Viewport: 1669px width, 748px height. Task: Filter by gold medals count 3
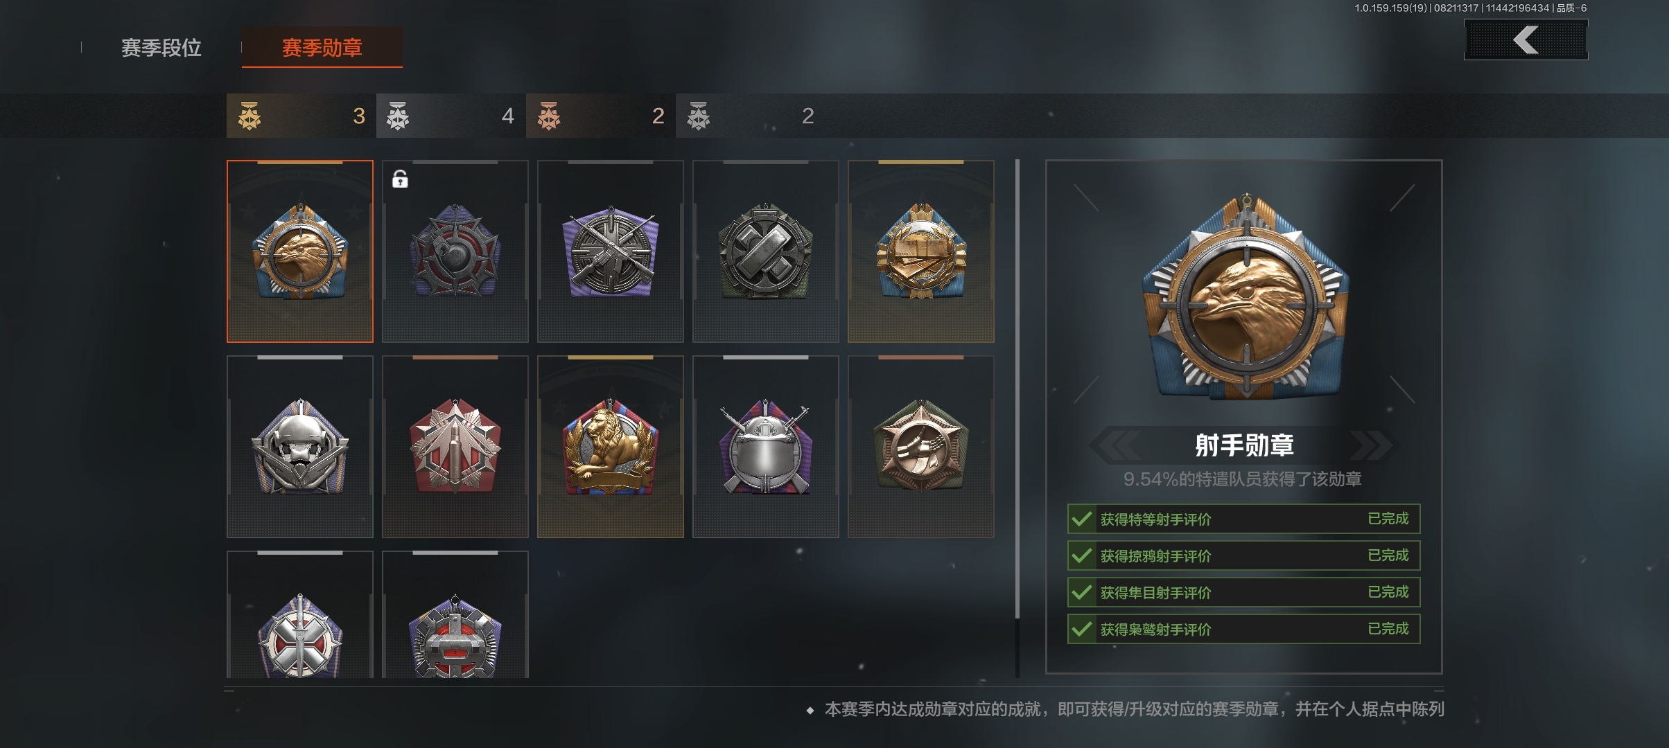(302, 116)
